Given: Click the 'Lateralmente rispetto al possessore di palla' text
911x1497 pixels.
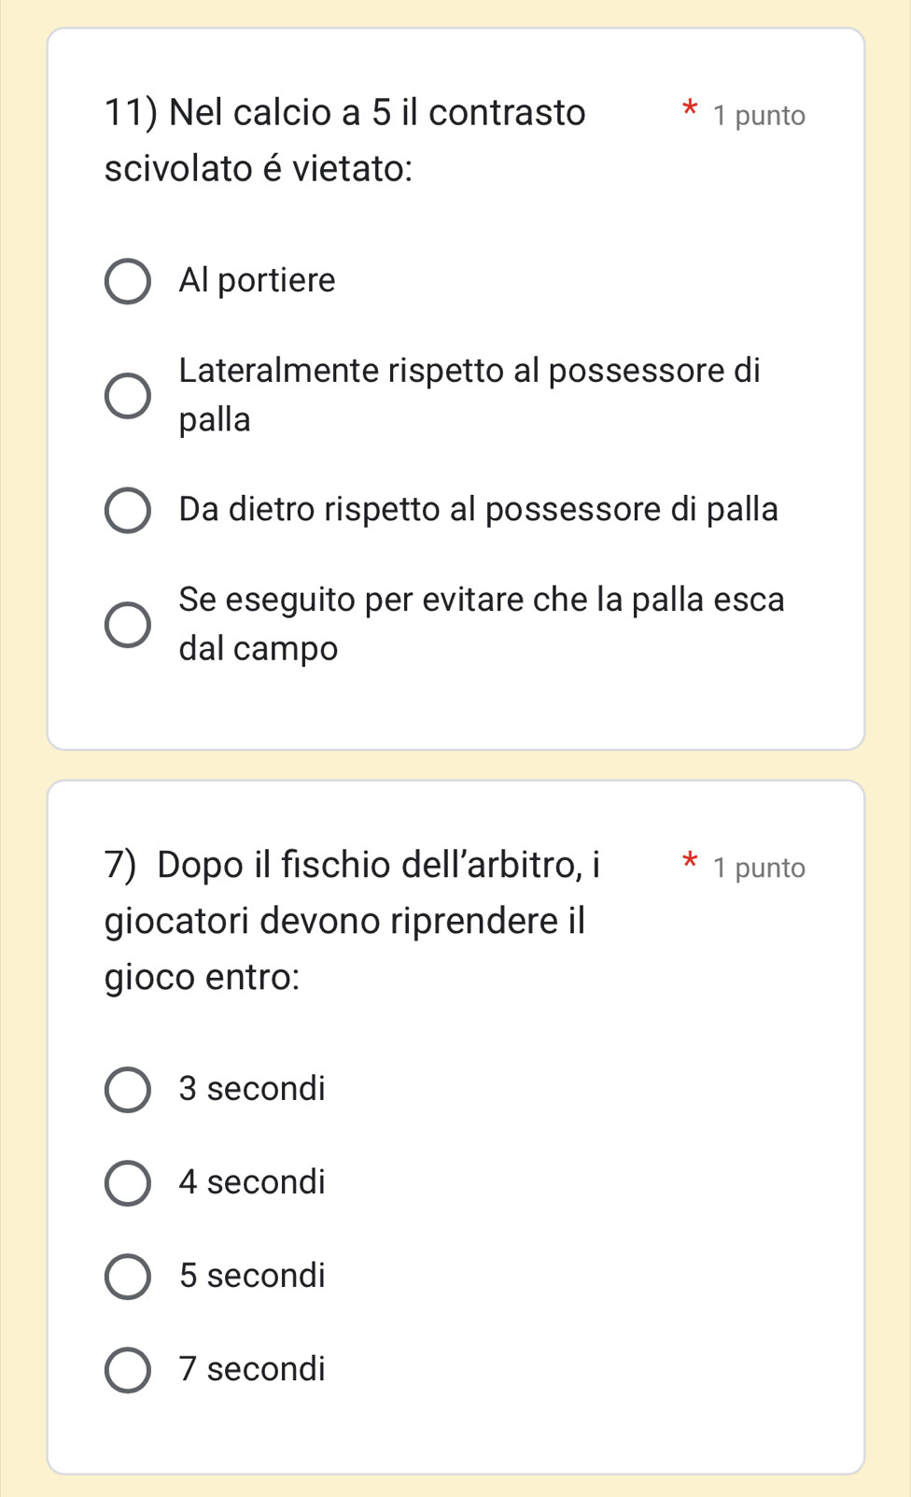Looking at the screenshot, I should pos(469,372).
